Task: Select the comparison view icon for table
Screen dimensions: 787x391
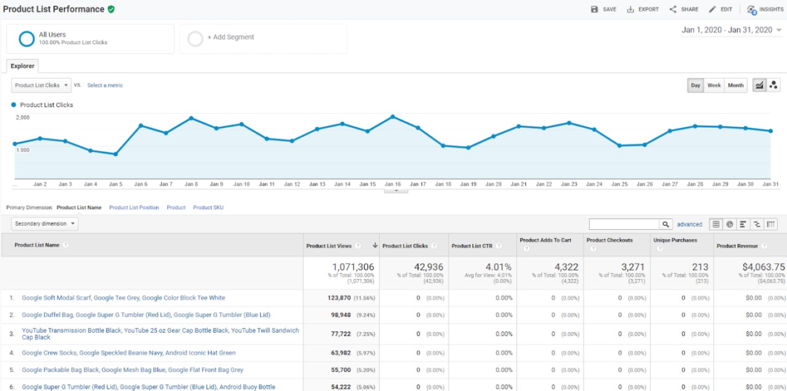Action: (757, 224)
